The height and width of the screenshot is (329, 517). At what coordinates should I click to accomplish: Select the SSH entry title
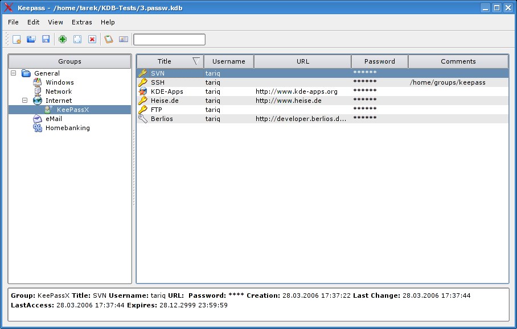point(158,82)
